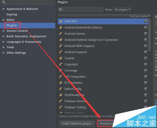Open Languages & Frameworks settings
The height and width of the screenshot is (128, 157).
pos(24,42)
